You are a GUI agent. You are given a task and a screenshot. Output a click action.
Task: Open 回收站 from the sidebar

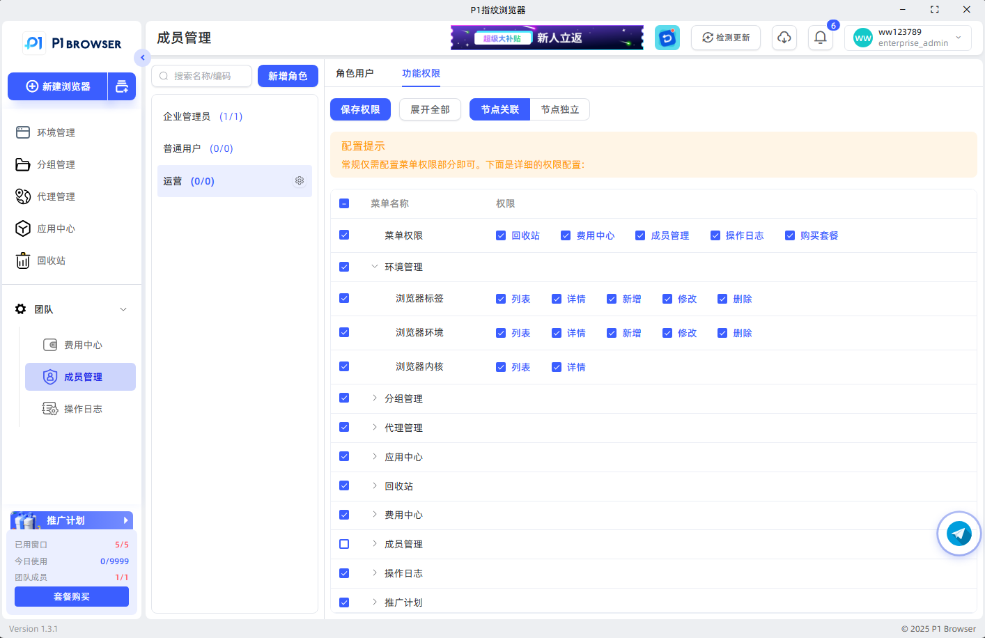tap(51, 260)
